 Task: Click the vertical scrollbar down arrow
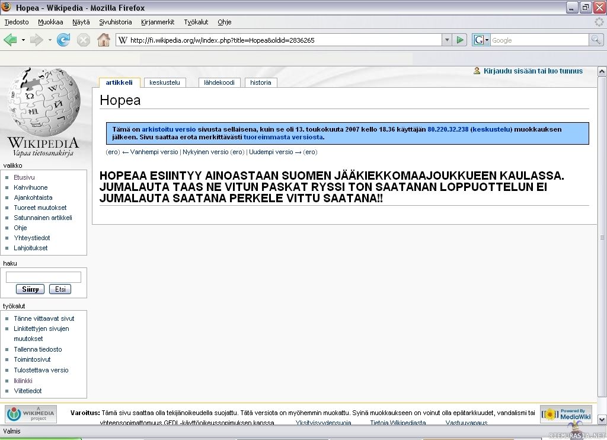[602, 419]
